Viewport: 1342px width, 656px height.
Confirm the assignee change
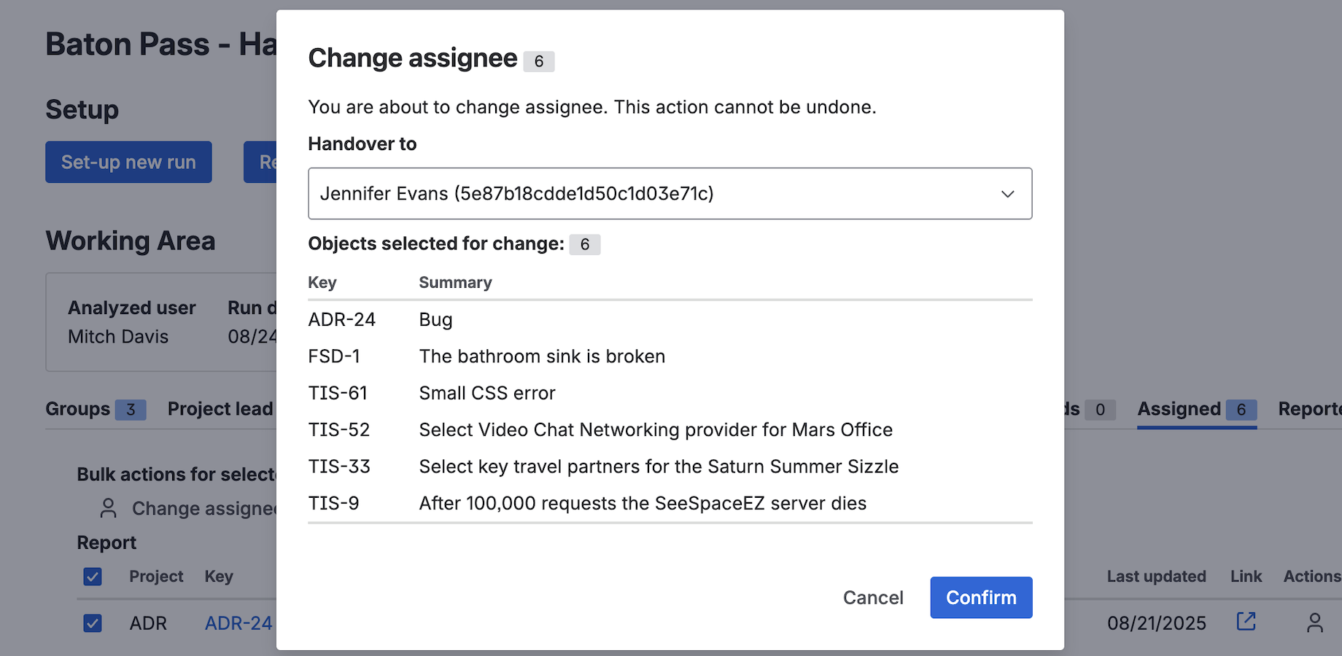(x=980, y=598)
